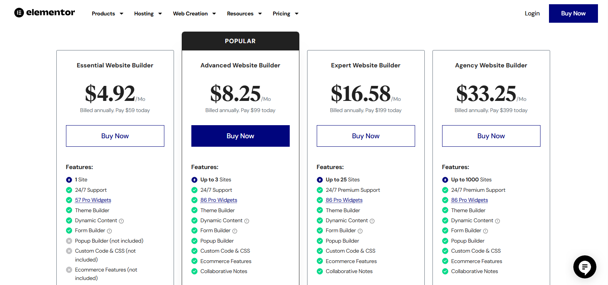This screenshot has height=285, width=608.
Task: Click the Agency Website Builder title
Action: click(x=491, y=65)
